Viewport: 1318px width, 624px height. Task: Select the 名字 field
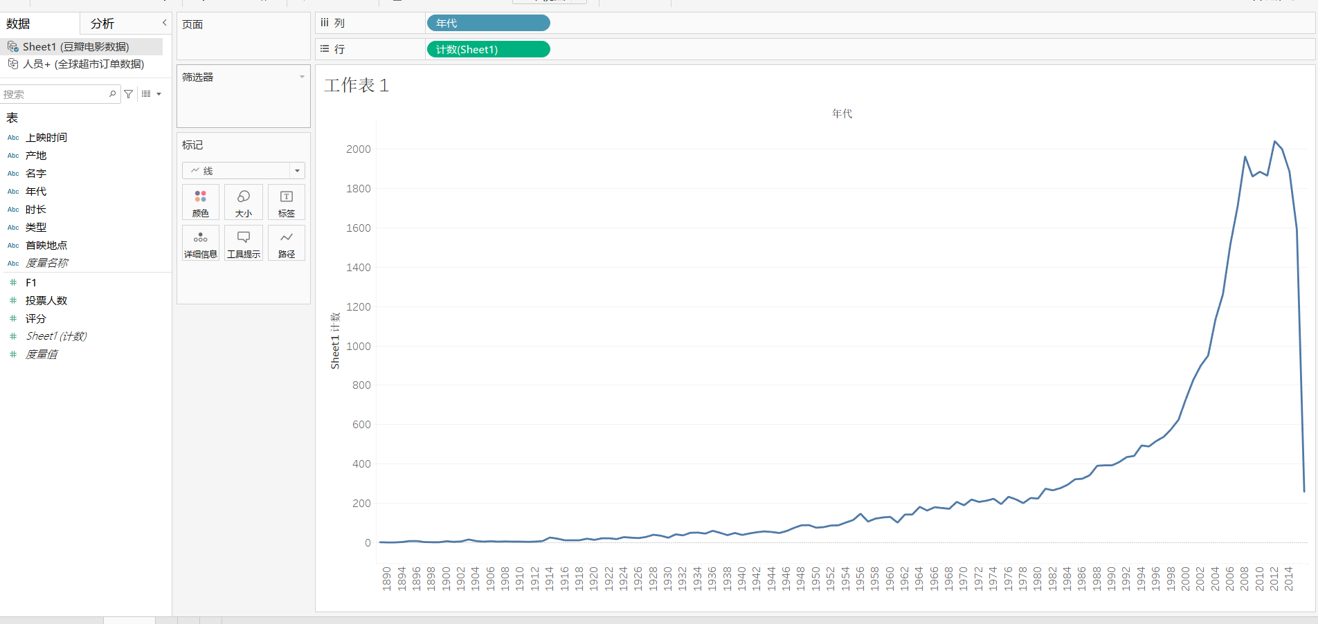click(36, 174)
